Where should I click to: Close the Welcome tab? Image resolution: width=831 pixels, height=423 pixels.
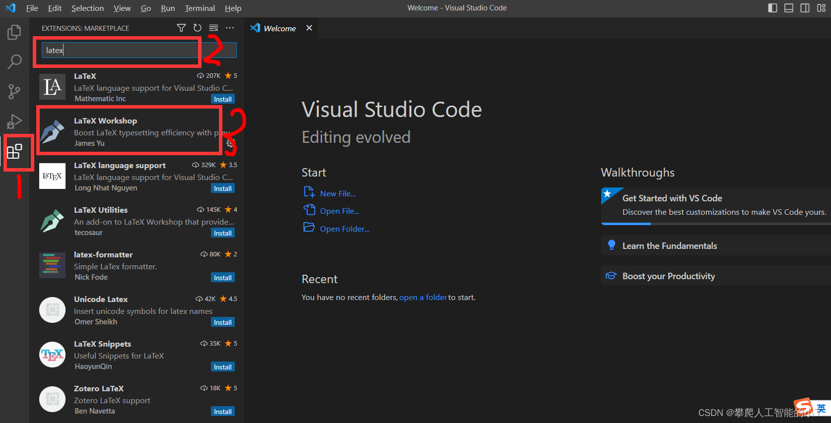(x=309, y=28)
